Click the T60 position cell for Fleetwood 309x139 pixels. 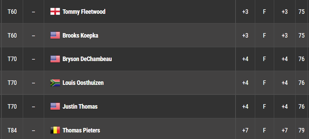pyautogui.click(x=12, y=12)
